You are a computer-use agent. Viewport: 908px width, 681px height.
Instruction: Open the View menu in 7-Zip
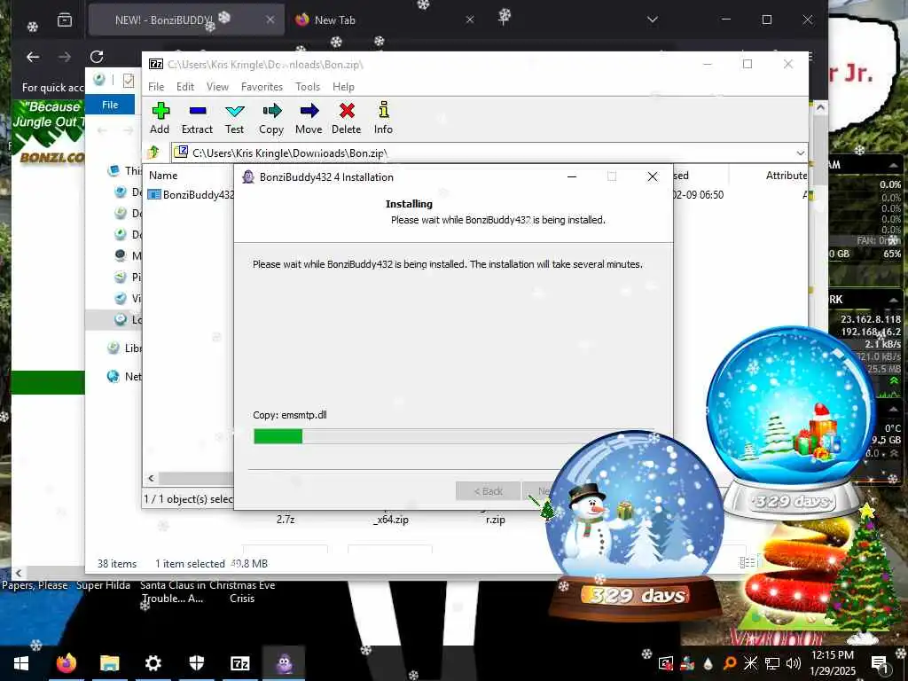pos(217,87)
